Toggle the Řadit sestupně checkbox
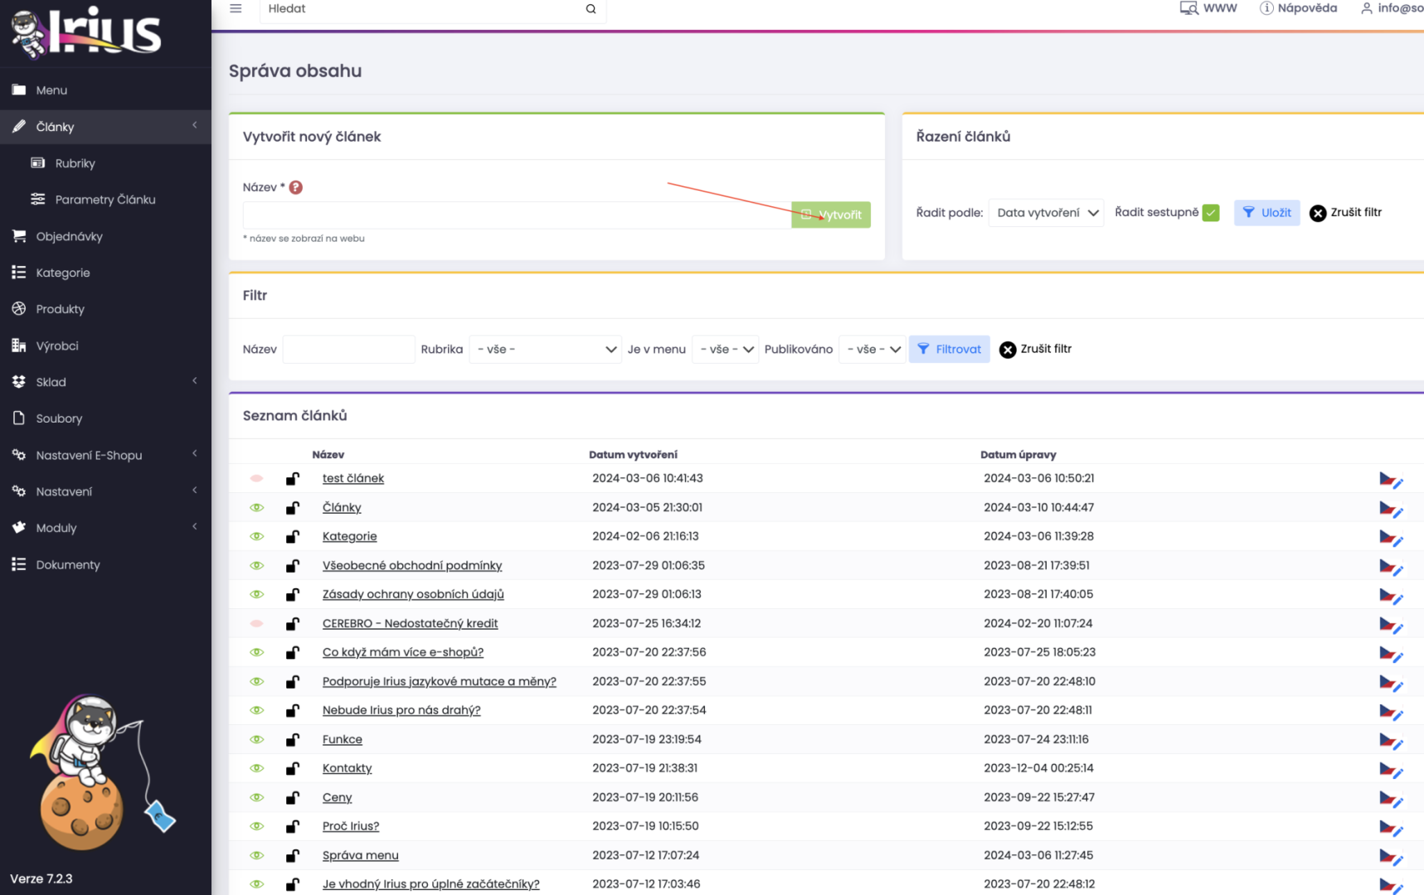The height and width of the screenshot is (895, 1424). 1211,213
